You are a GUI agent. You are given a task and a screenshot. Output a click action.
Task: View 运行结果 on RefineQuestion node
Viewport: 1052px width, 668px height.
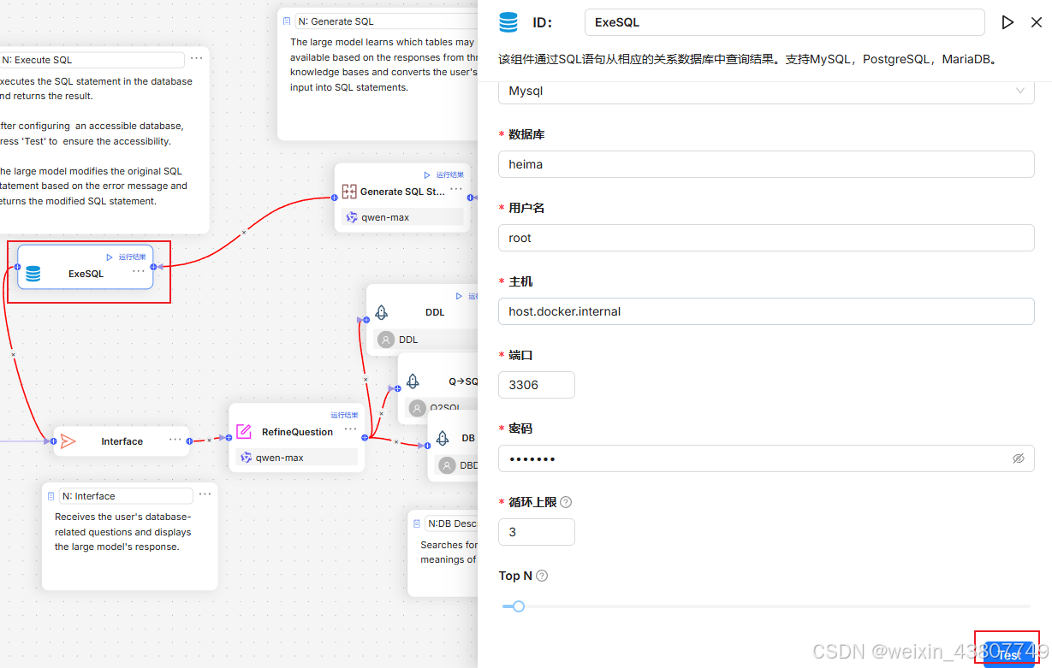coord(344,415)
